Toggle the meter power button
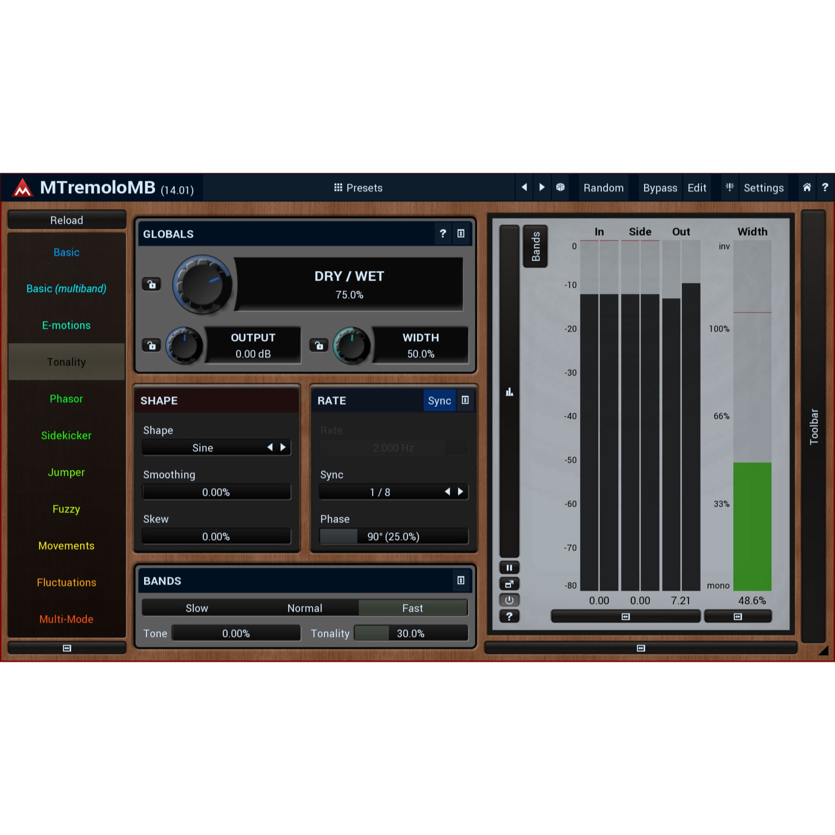 coord(509,600)
